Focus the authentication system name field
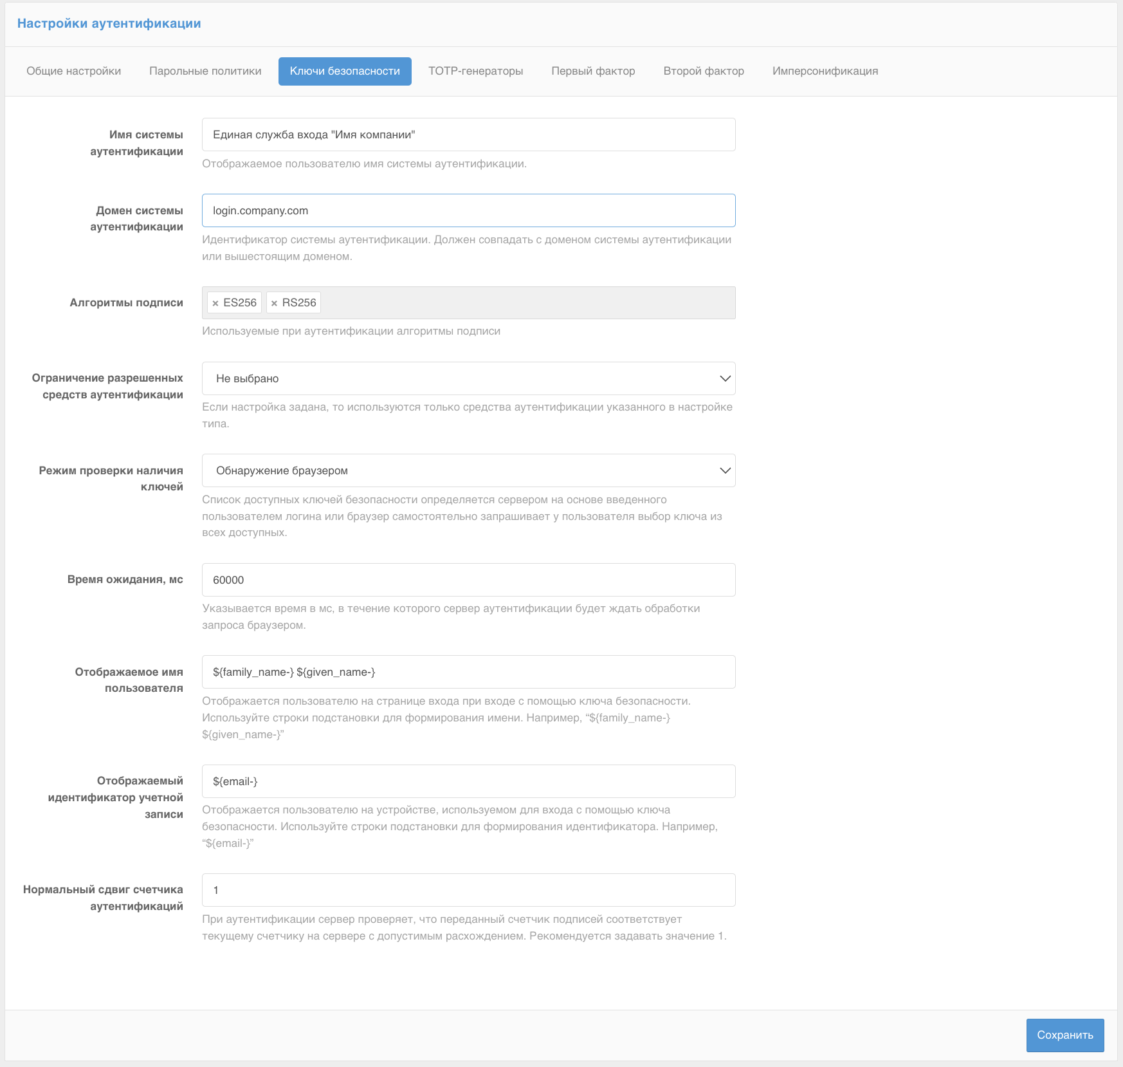Viewport: 1123px width, 1067px height. 468,135
